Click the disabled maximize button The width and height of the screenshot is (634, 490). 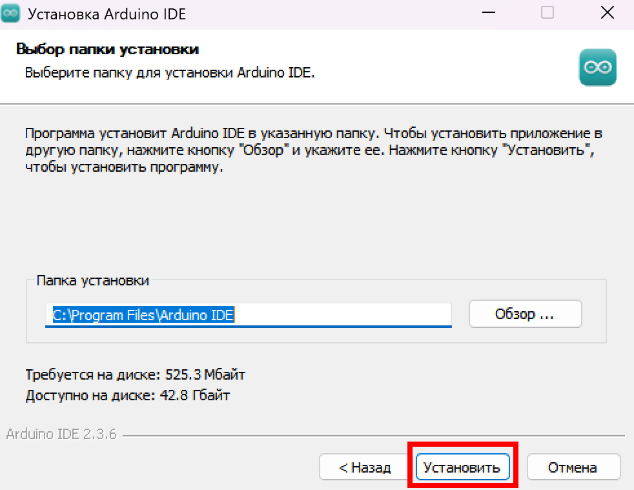pyautogui.click(x=547, y=12)
